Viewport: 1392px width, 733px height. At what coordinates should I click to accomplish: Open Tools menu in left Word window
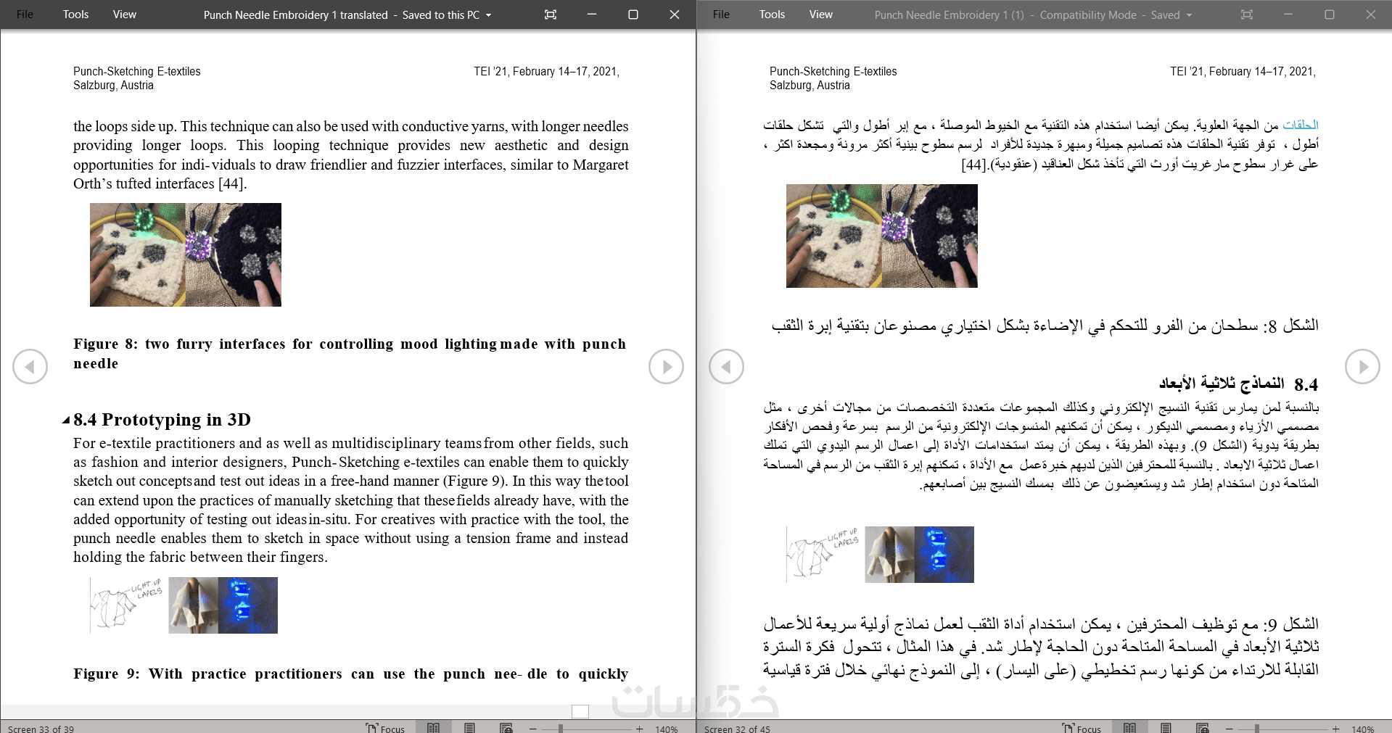click(x=75, y=15)
